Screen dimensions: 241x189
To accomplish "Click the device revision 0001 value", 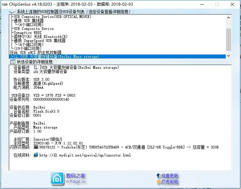I will pos(37,115).
